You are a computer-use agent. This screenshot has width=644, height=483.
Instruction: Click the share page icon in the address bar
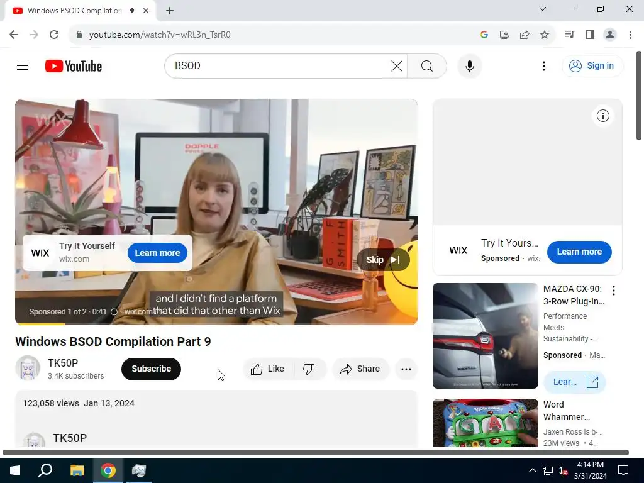[x=524, y=35]
